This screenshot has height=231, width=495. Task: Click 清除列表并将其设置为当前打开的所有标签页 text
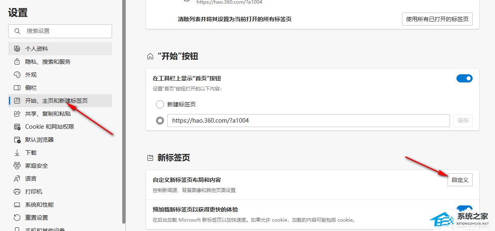[235, 19]
